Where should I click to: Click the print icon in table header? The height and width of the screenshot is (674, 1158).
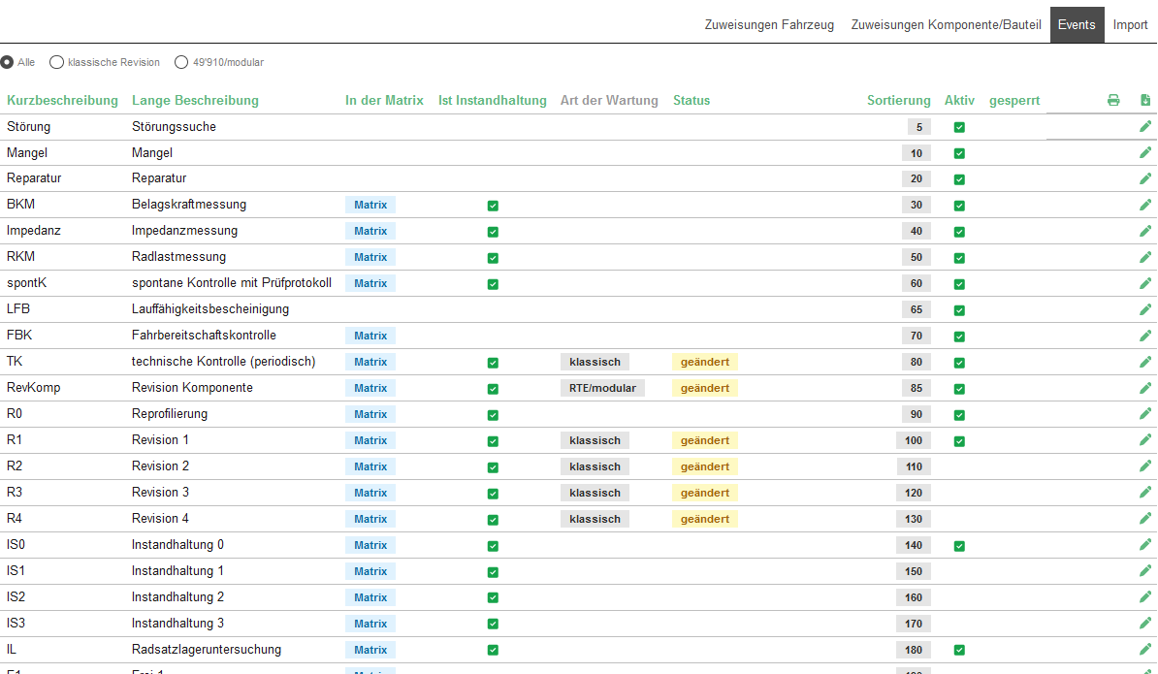[x=1113, y=100]
